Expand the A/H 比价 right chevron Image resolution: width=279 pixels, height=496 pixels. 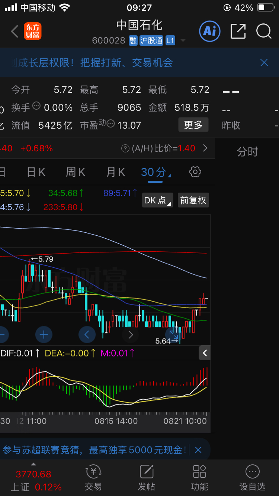(205, 148)
